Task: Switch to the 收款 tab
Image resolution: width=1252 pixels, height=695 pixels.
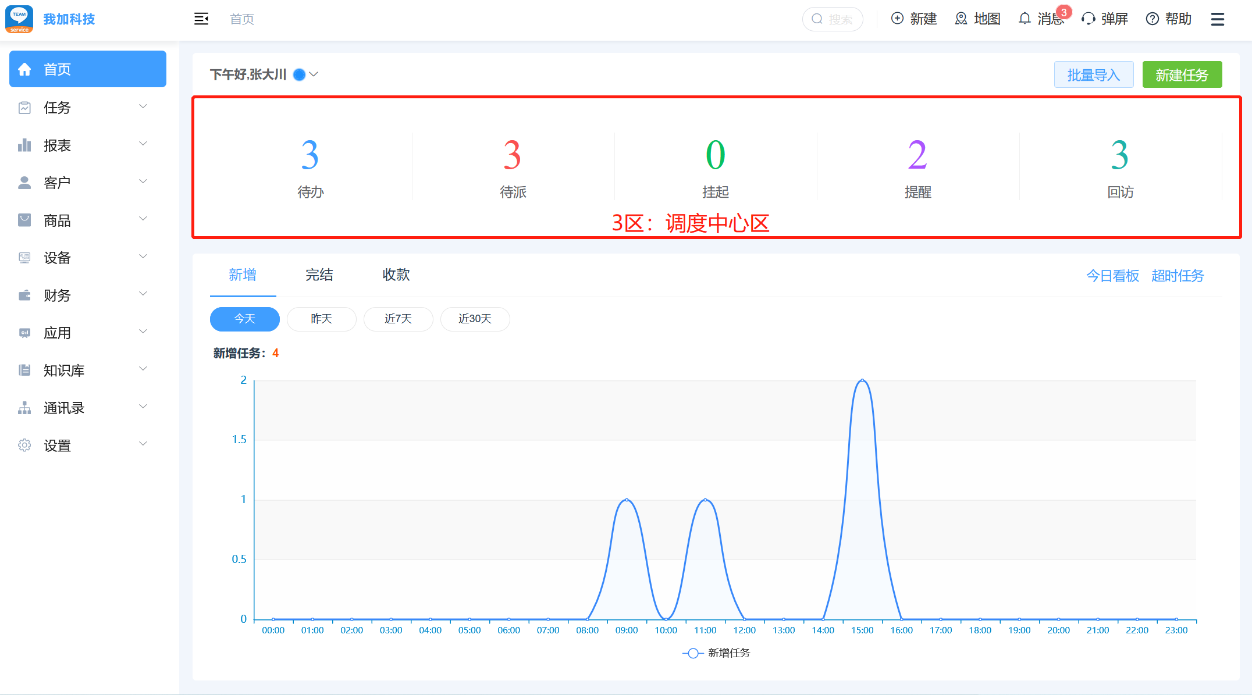Action: [396, 275]
